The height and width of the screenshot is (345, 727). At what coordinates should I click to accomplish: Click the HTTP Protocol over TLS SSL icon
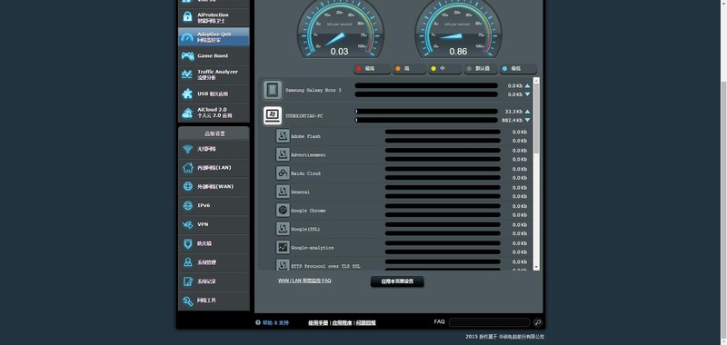(283, 265)
